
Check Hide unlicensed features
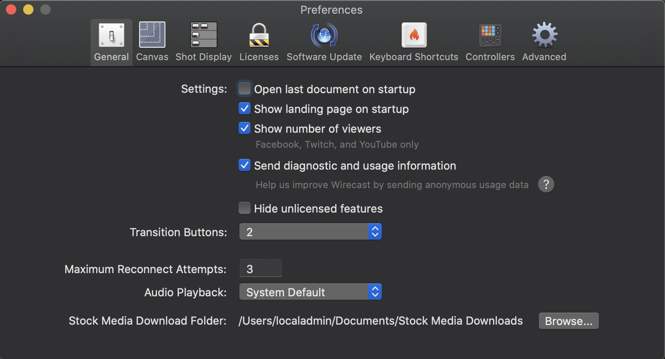[245, 208]
